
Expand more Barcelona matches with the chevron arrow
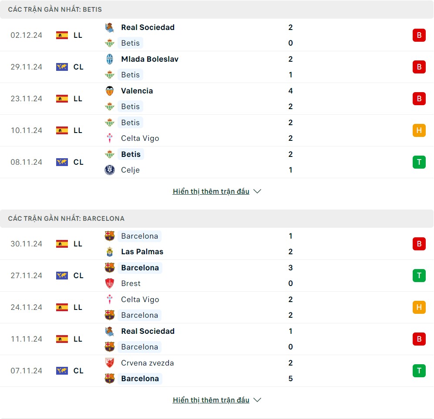[x=257, y=400]
